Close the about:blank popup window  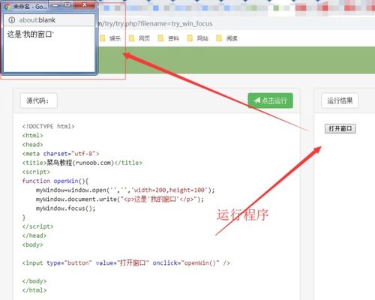[85, 4]
